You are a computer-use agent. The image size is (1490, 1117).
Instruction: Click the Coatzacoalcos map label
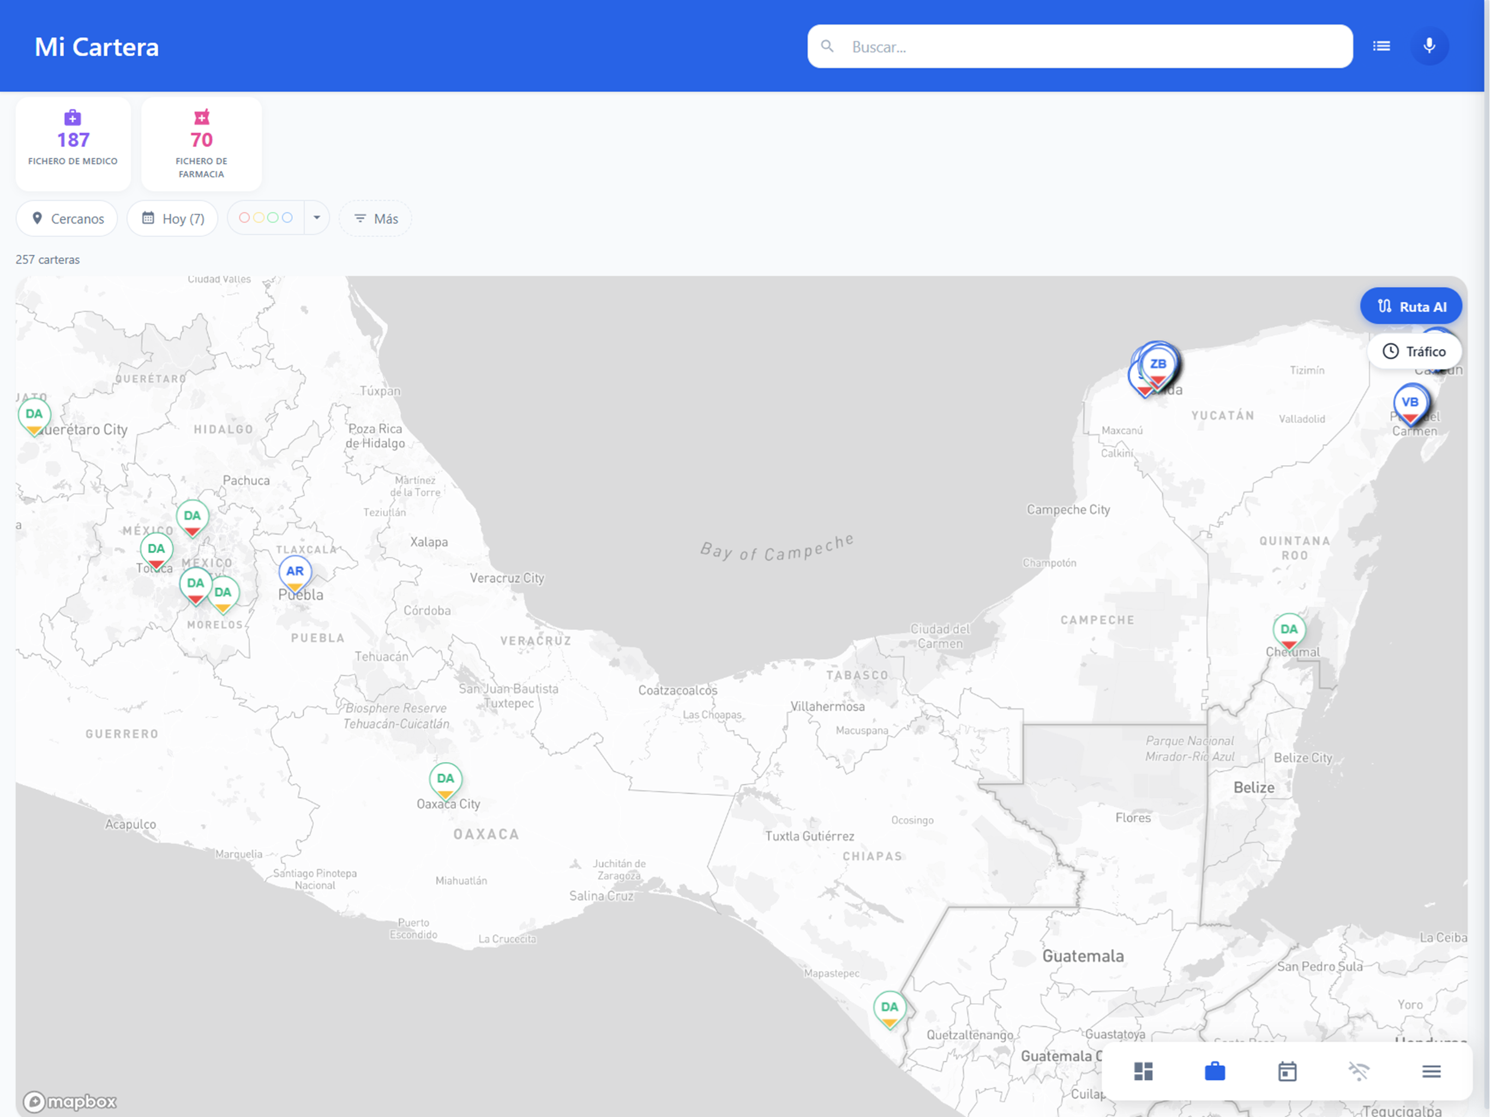coord(677,690)
